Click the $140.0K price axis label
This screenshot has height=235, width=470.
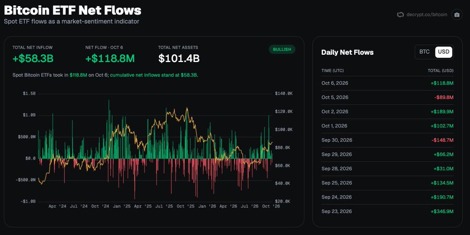284,94
